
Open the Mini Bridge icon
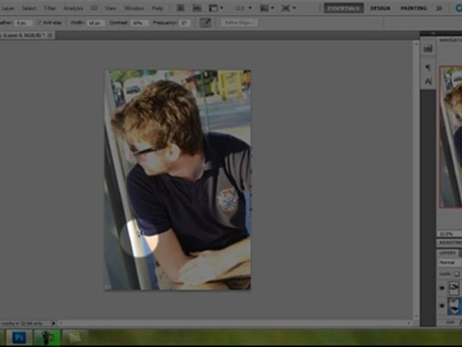click(197, 8)
